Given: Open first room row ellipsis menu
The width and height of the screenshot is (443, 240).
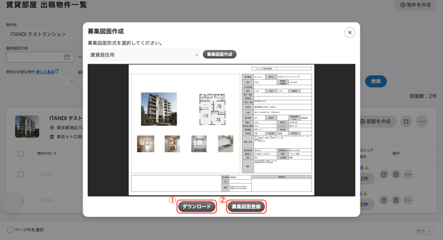Looking at the screenshot, I should click(x=408, y=174).
